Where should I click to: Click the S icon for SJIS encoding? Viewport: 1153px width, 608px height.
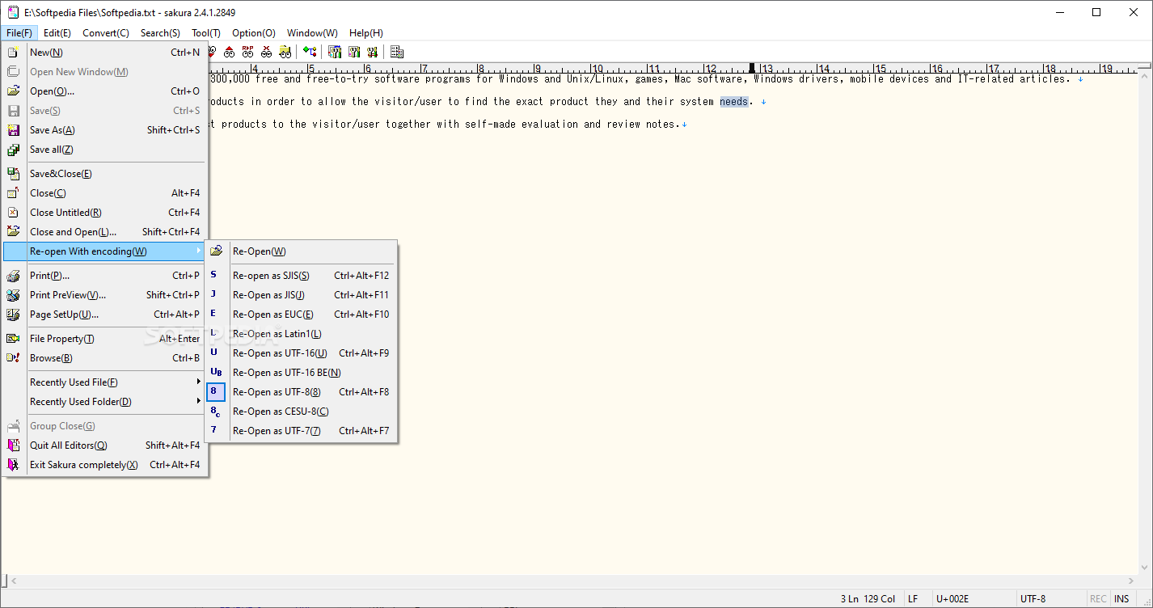214,276
